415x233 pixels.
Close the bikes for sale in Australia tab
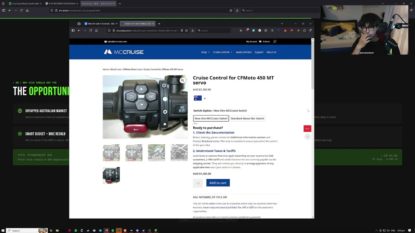(117, 24)
